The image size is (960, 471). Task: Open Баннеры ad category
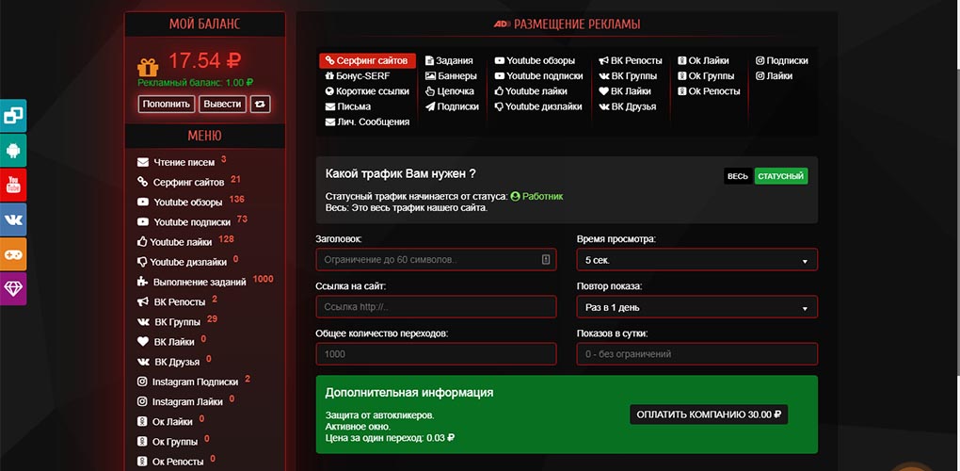[451, 76]
